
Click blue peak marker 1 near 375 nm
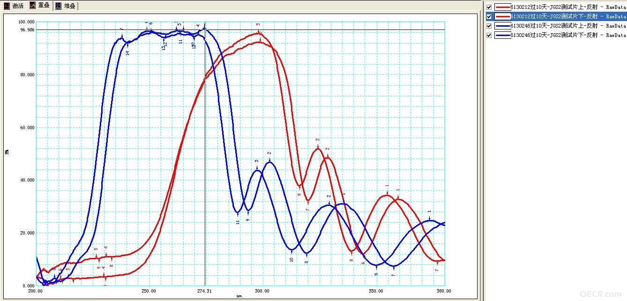tap(429, 215)
